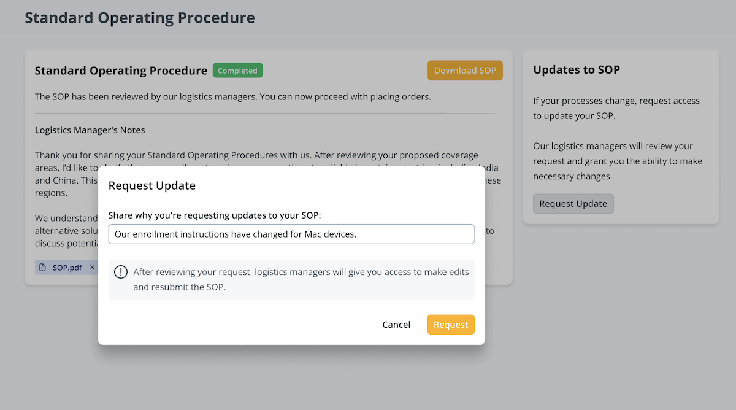Click the 'SOP has been reviewed' status message
Screen dimensions: 736x410
coord(233,97)
